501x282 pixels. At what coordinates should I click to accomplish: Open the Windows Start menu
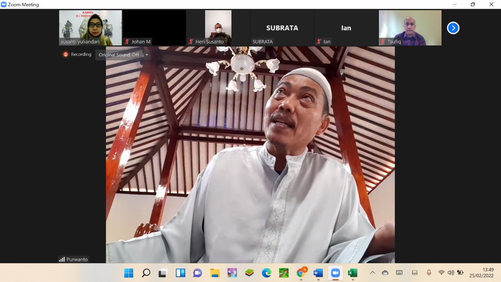[129, 273]
